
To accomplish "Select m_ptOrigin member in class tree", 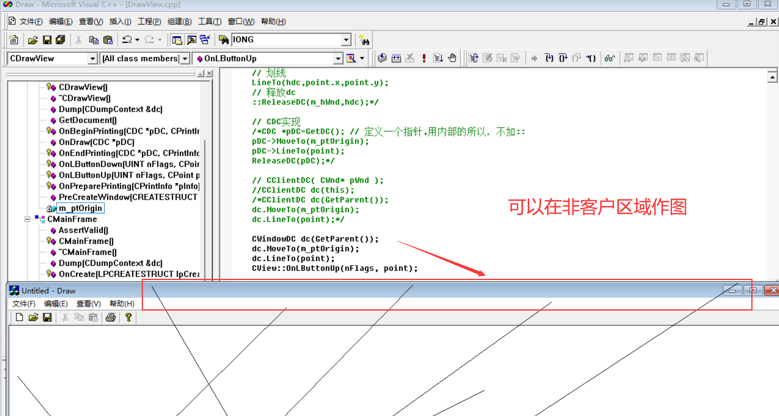I will click(x=81, y=208).
